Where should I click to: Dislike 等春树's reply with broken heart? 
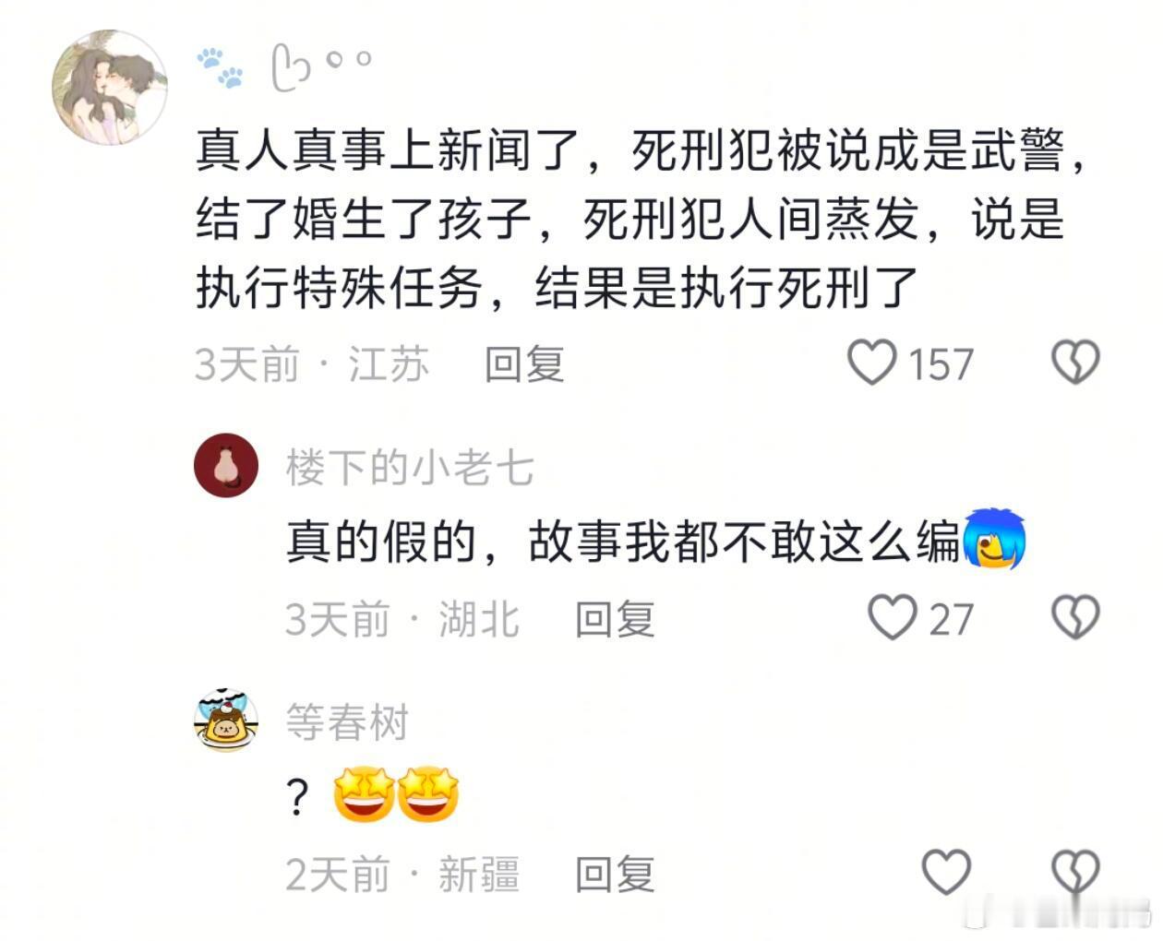coord(1075,872)
